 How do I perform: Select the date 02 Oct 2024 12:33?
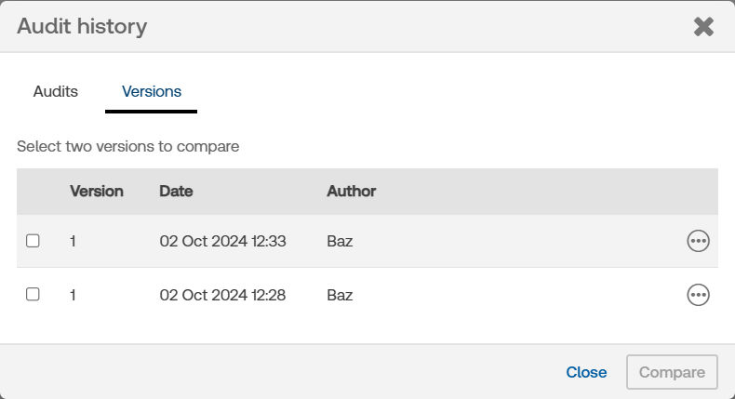click(222, 241)
